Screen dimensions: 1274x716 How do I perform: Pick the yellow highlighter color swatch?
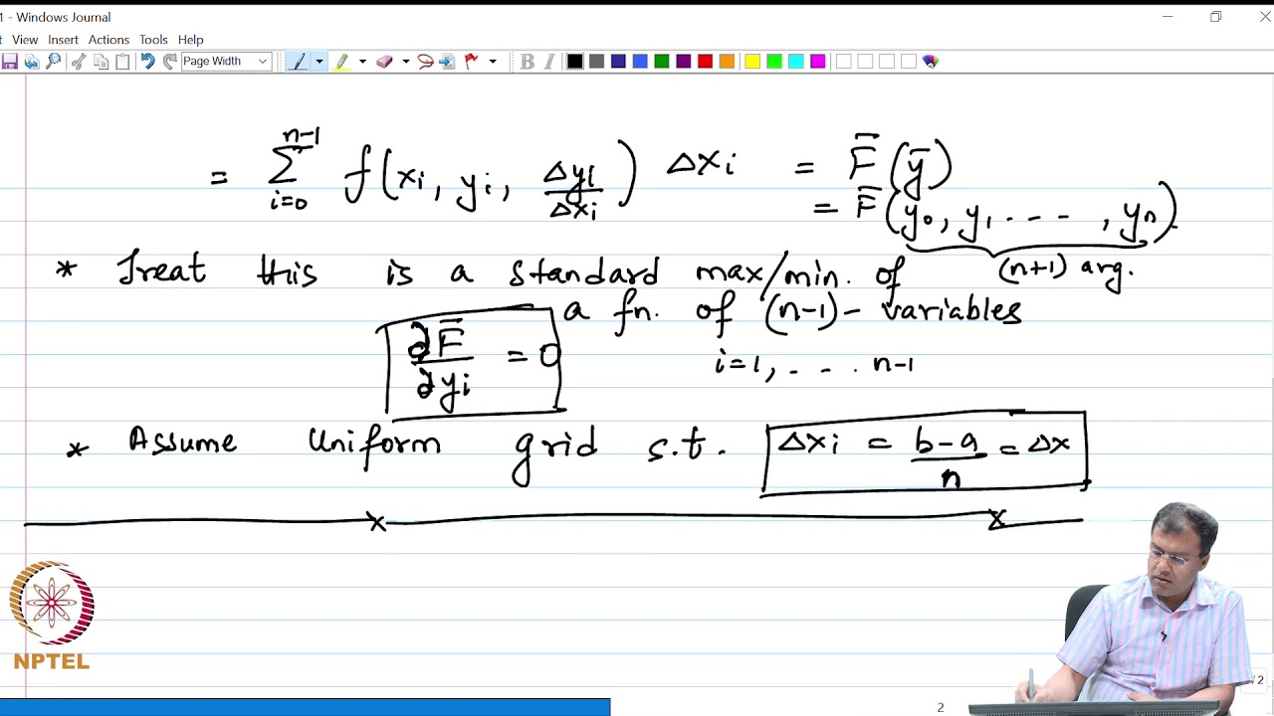tap(752, 62)
